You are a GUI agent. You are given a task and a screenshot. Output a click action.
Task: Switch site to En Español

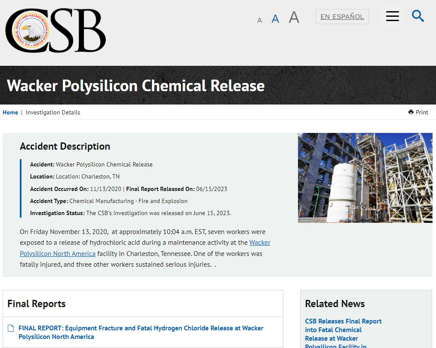[x=342, y=17]
